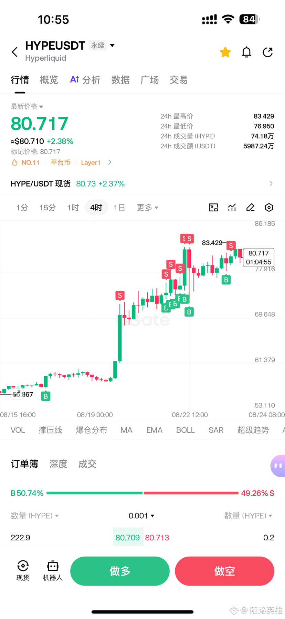Open right 数量 (HYPE) unit dropdown
Screen dimensions: 285x619
point(248,516)
